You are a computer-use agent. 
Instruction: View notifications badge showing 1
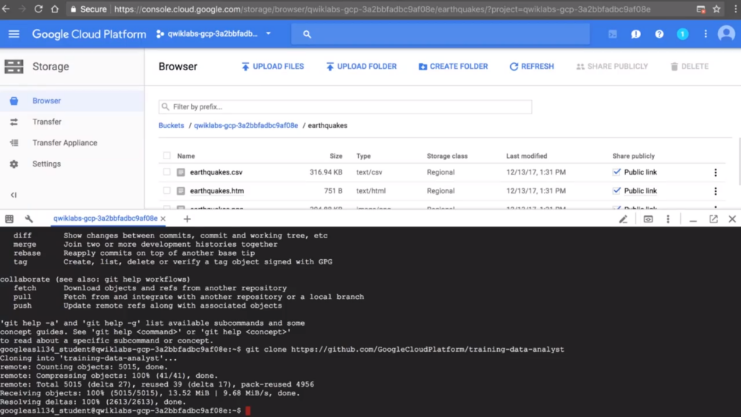click(x=682, y=34)
